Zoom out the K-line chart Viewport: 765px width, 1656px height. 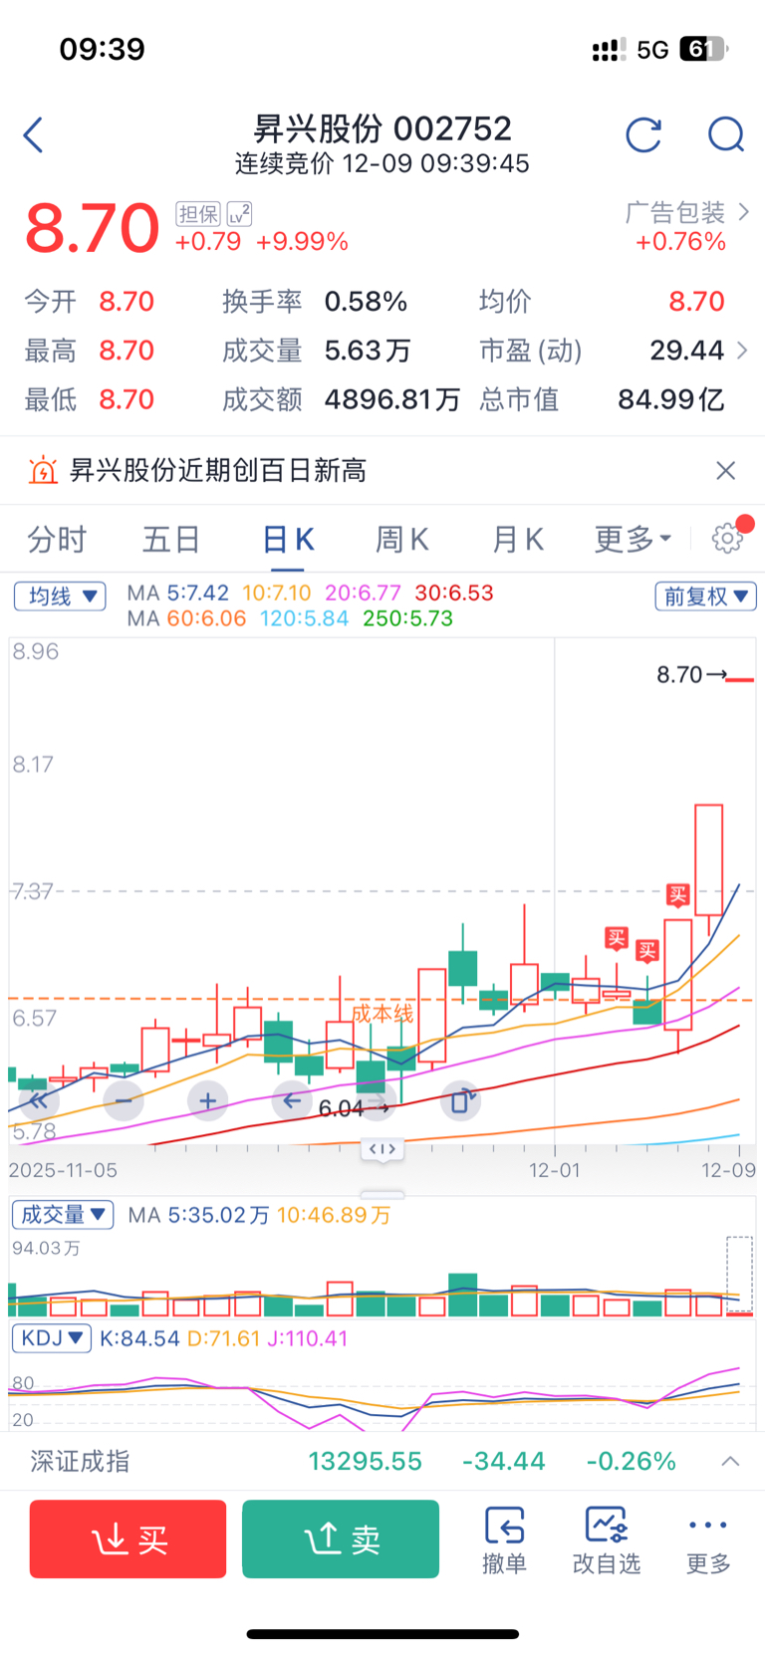click(x=124, y=1100)
